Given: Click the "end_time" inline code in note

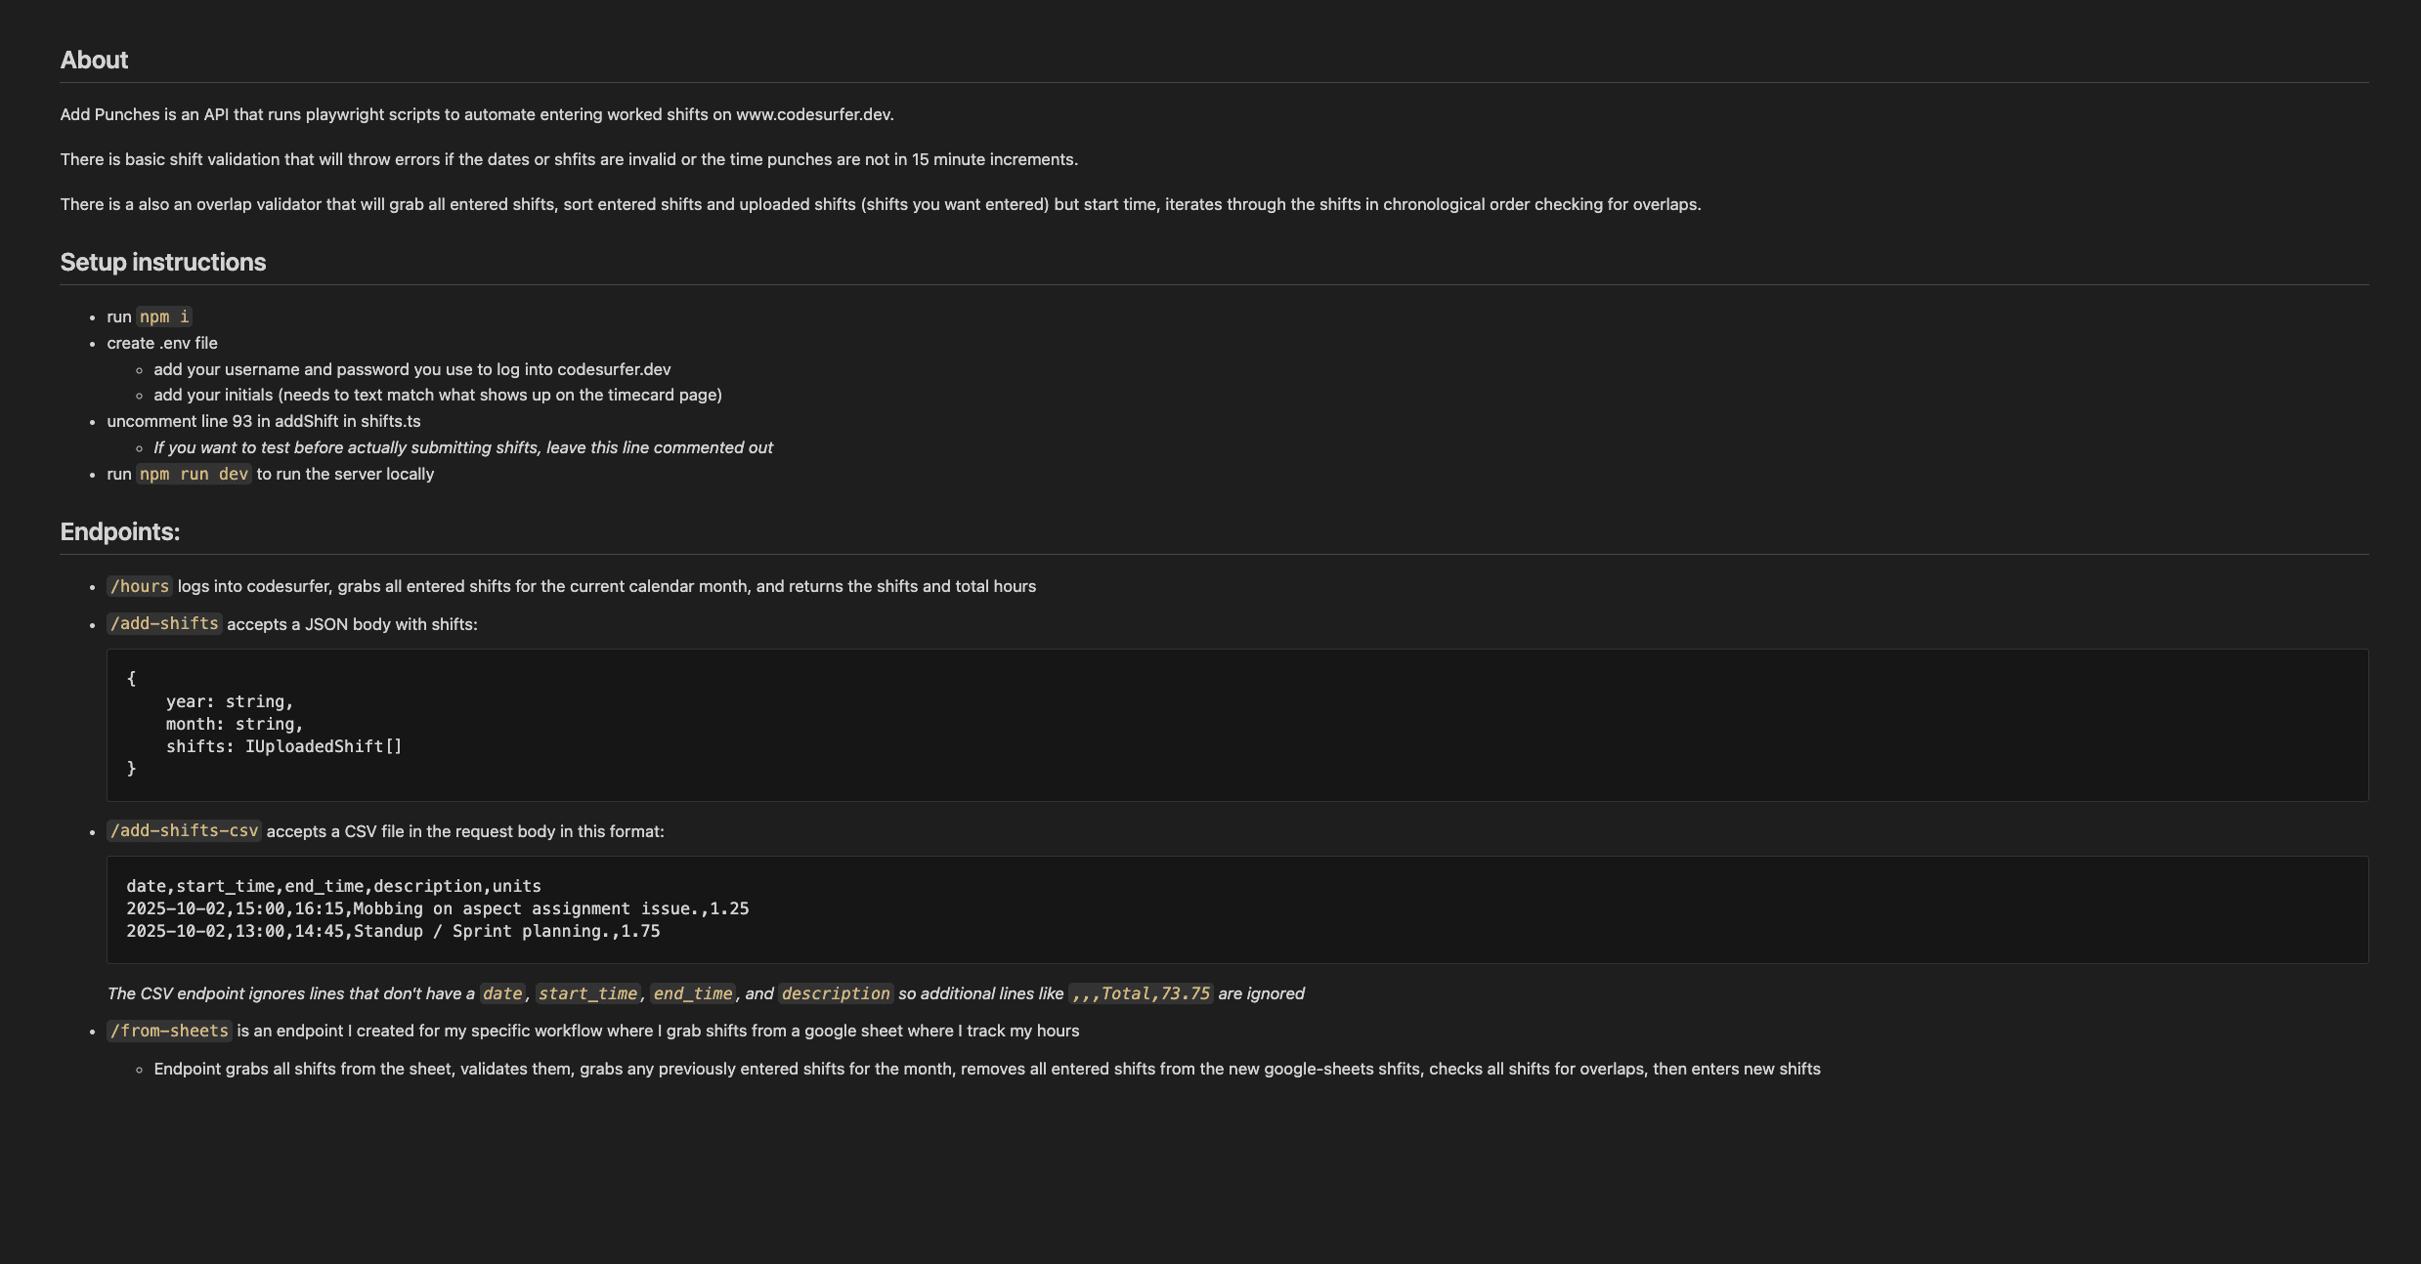Looking at the screenshot, I should [692, 993].
